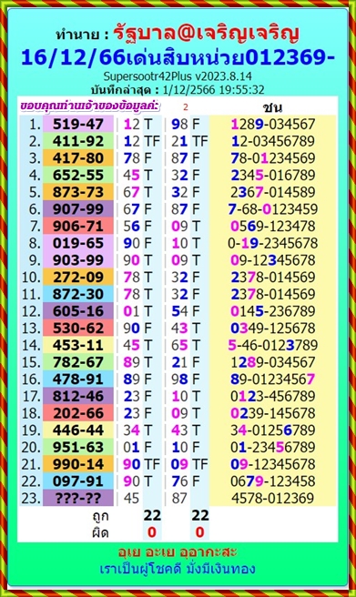Click the result cell 782-67
Viewport: 356px width, 597px height.
[x=78, y=362]
